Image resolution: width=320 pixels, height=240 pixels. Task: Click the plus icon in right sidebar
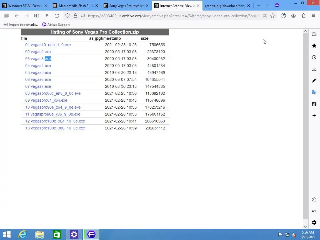314,116
